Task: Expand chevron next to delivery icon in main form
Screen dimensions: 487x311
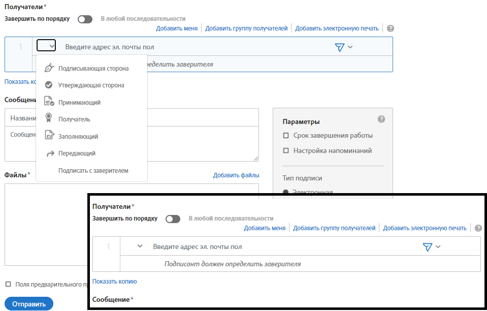Action: coord(350,47)
